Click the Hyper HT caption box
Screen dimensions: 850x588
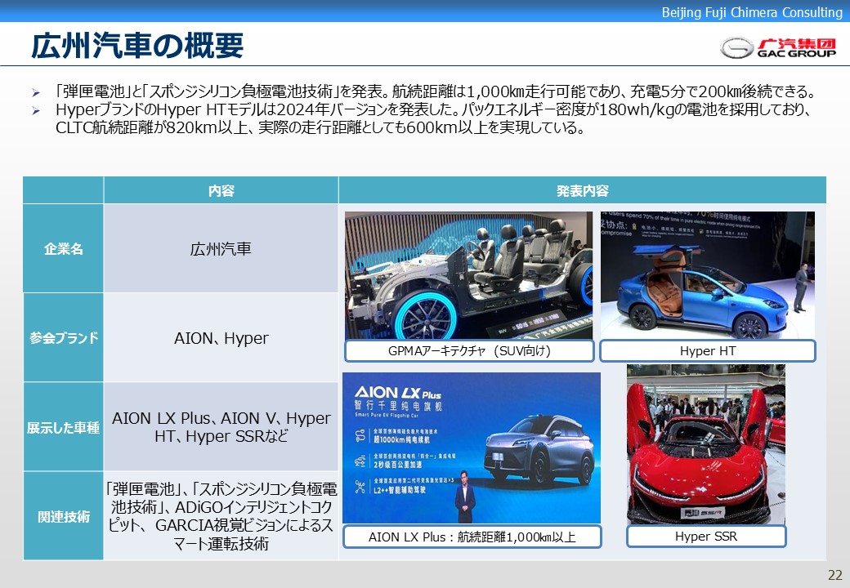pos(708,351)
